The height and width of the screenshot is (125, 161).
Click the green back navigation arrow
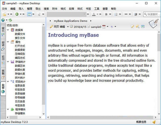coord(17,14)
